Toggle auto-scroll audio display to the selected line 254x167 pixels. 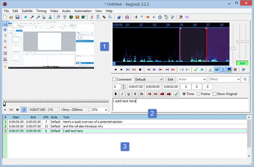pos(223,70)
